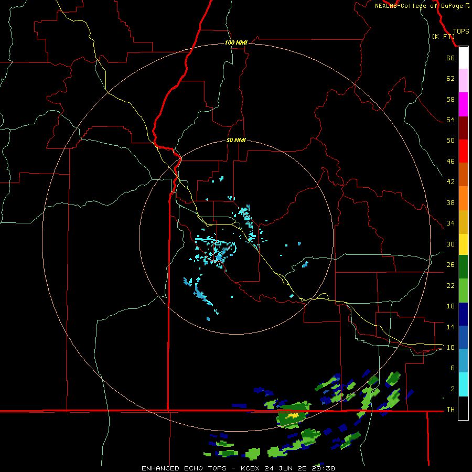Pick the light green legend color segment
This screenshot has width=472, height=472.
click(463, 291)
